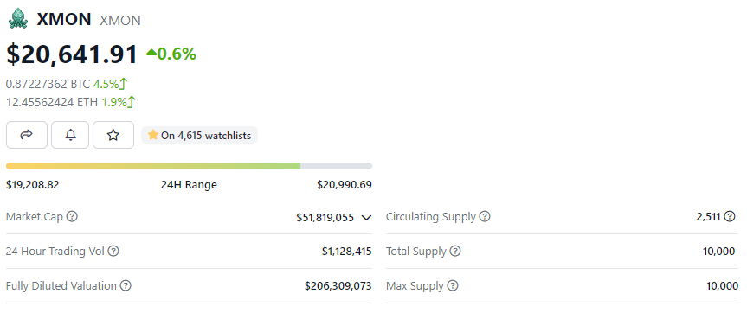Screen dimensions: 747x313
Task: Click the $51,819,055 market cap value
Action: click(x=325, y=217)
